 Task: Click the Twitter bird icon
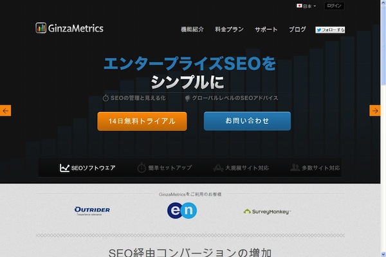[319, 30]
